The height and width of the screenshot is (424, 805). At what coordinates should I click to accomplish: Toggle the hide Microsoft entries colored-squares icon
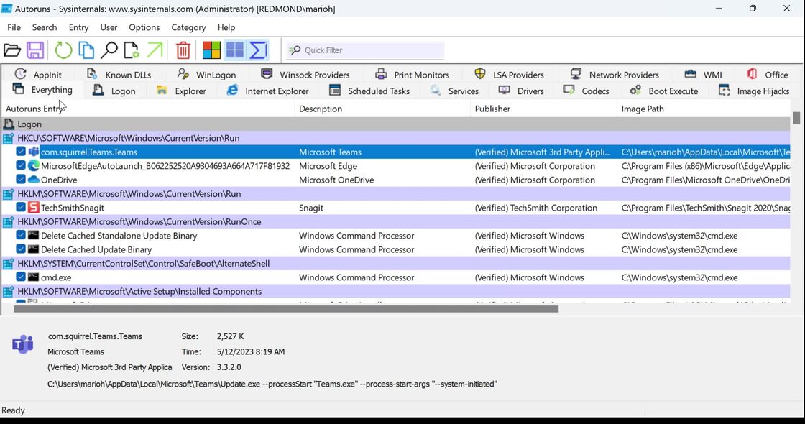[x=211, y=50]
